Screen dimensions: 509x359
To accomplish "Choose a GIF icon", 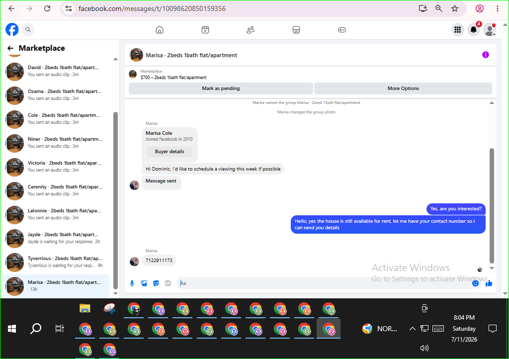I will point(168,283).
